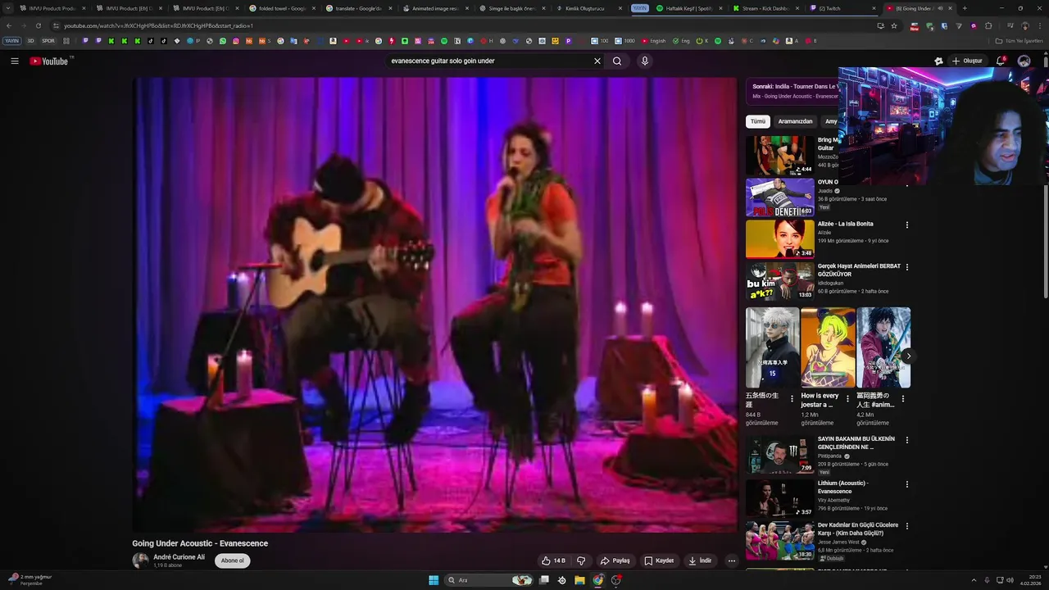Open options for Gerçek Hayat Animeleri BERBAT video
The height and width of the screenshot is (590, 1049).
pyautogui.click(x=906, y=267)
